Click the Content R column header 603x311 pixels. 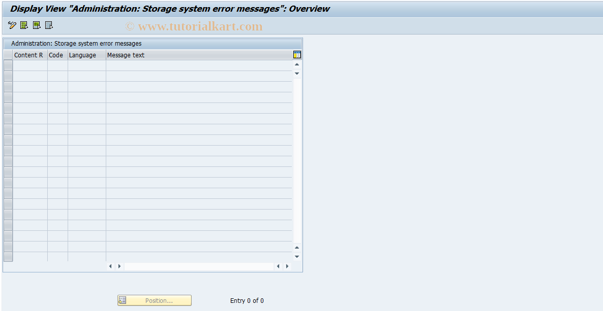[x=29, y=55]
